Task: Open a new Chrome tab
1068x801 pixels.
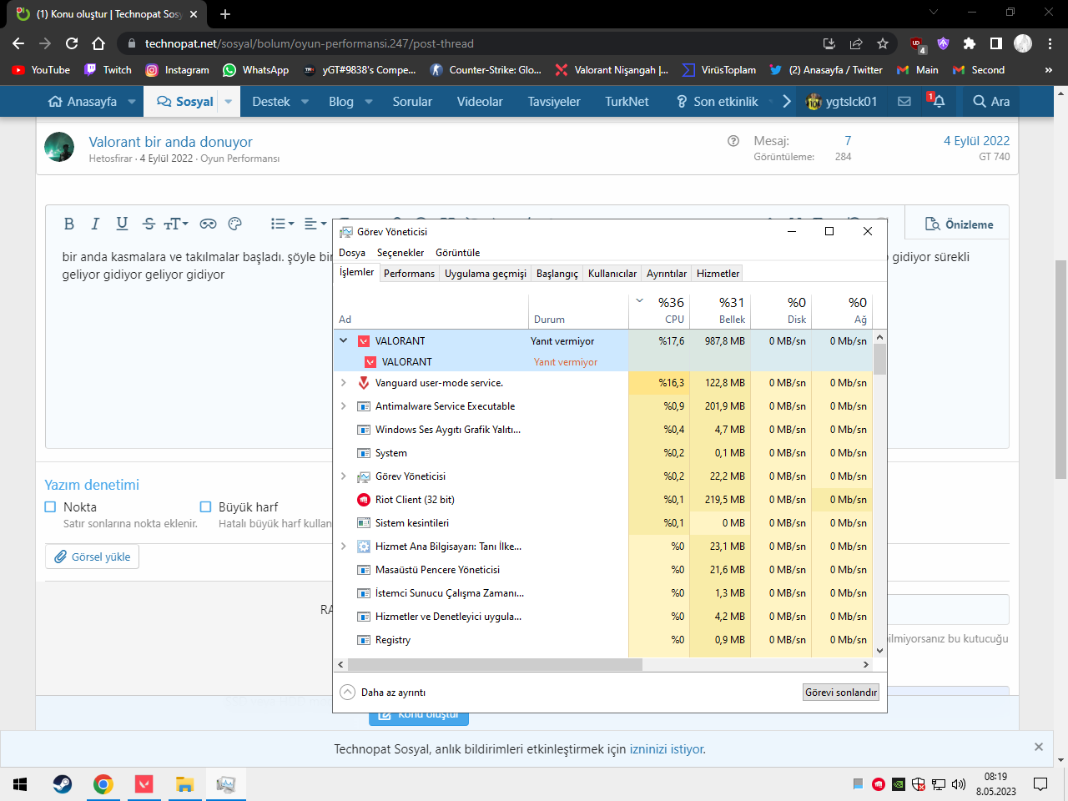Action: [225, 14]
